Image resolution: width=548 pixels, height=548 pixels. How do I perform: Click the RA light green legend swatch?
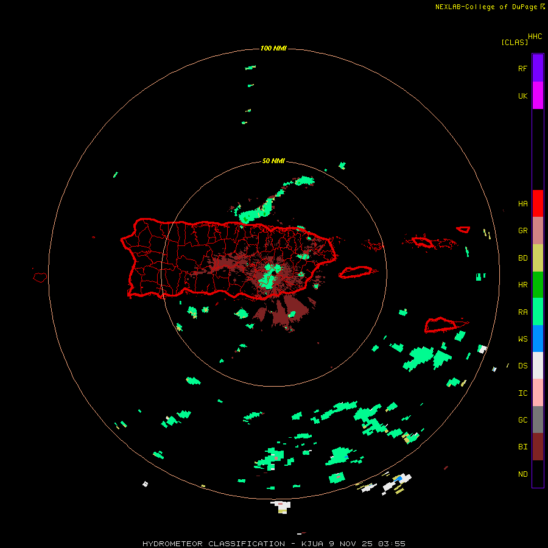538,312
